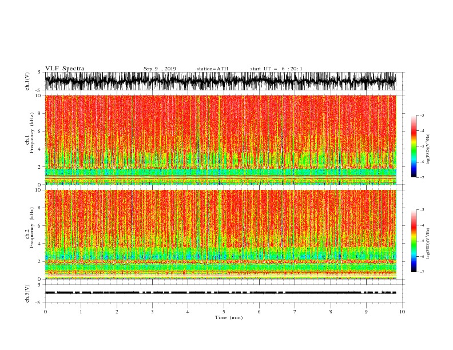The height and width of the screenshot is (350, 453).
Task: Click the ch.2 spectrogram panel
Action: coord(220,234)
